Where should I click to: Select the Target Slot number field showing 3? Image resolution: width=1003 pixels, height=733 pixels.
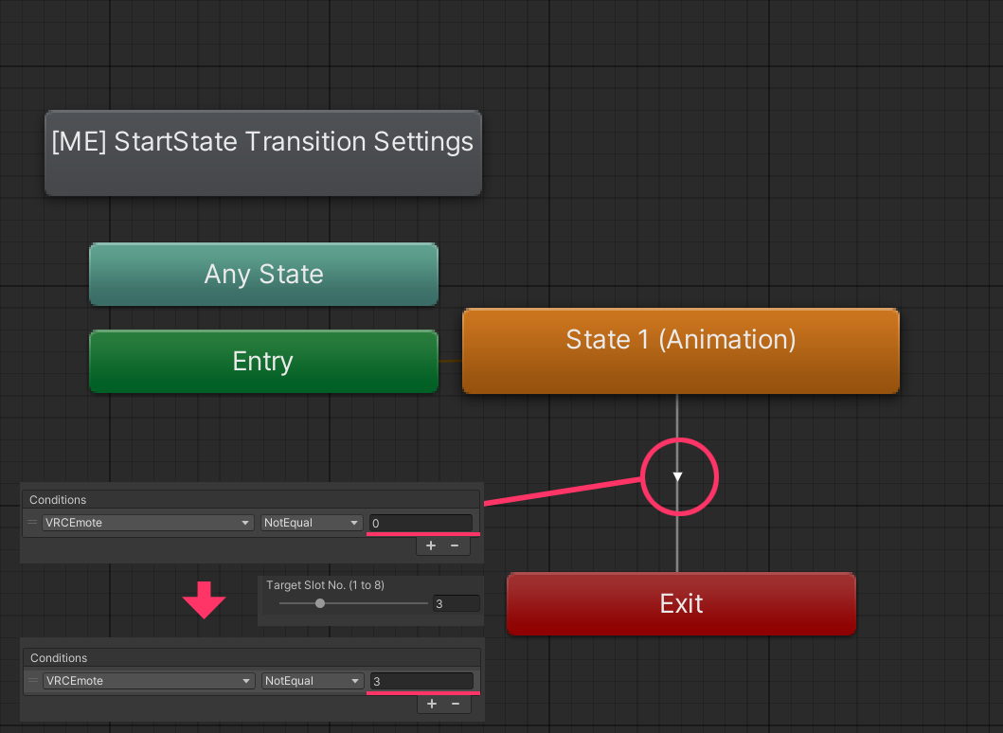(457, 603)
